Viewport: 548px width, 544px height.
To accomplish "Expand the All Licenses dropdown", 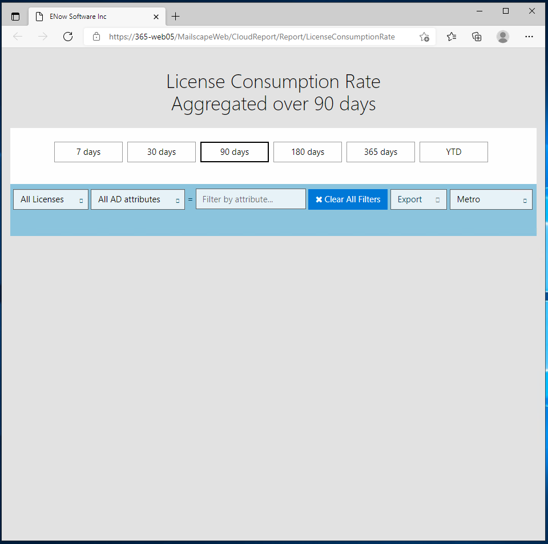I will click(x=51, y=199).
